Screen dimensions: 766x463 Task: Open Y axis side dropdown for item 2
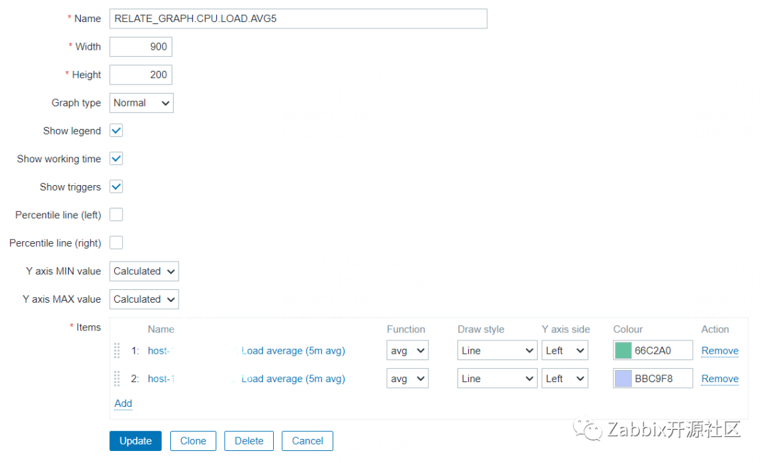pyautogui.click(x=565, y=379)
